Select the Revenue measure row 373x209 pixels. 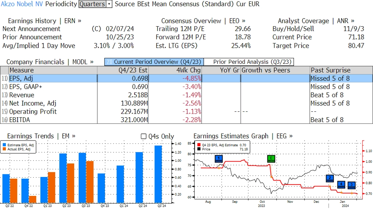click(x=186, y=95)
